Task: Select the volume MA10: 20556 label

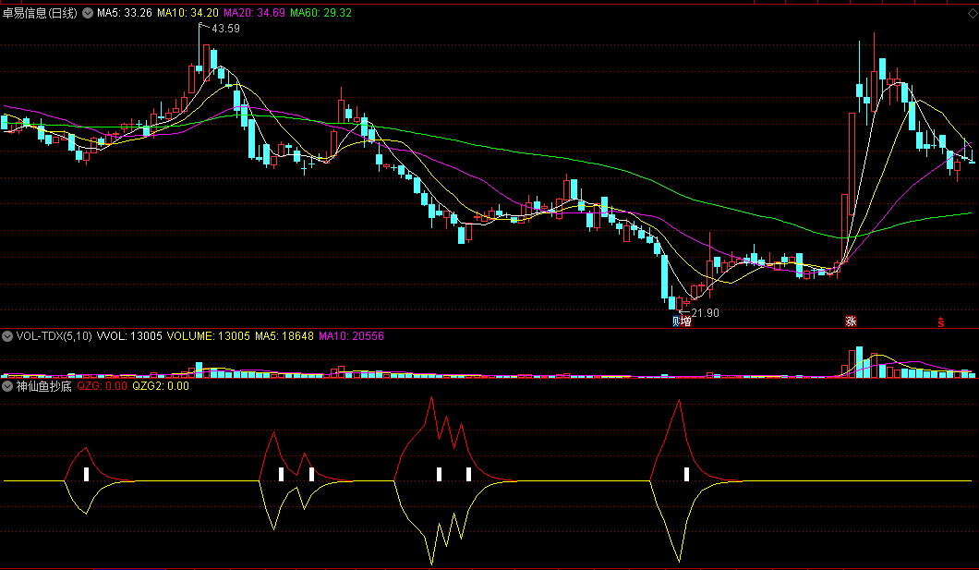Action: 351,336
